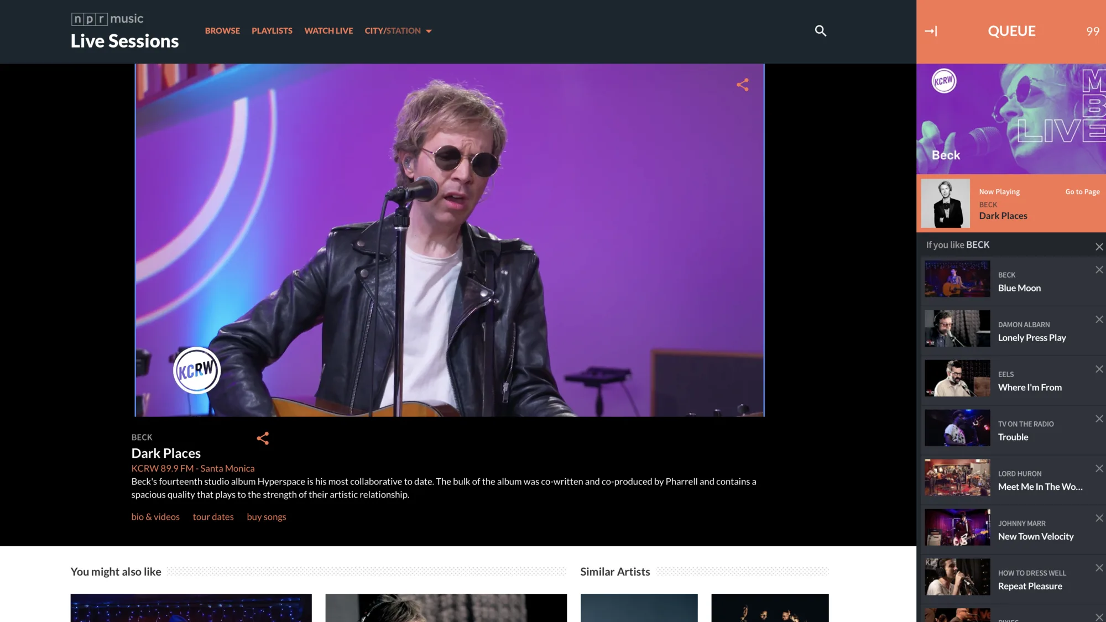Remove New Town Velocity from queue
The height and width of the screenshot is (622, 1106).
1099,518
